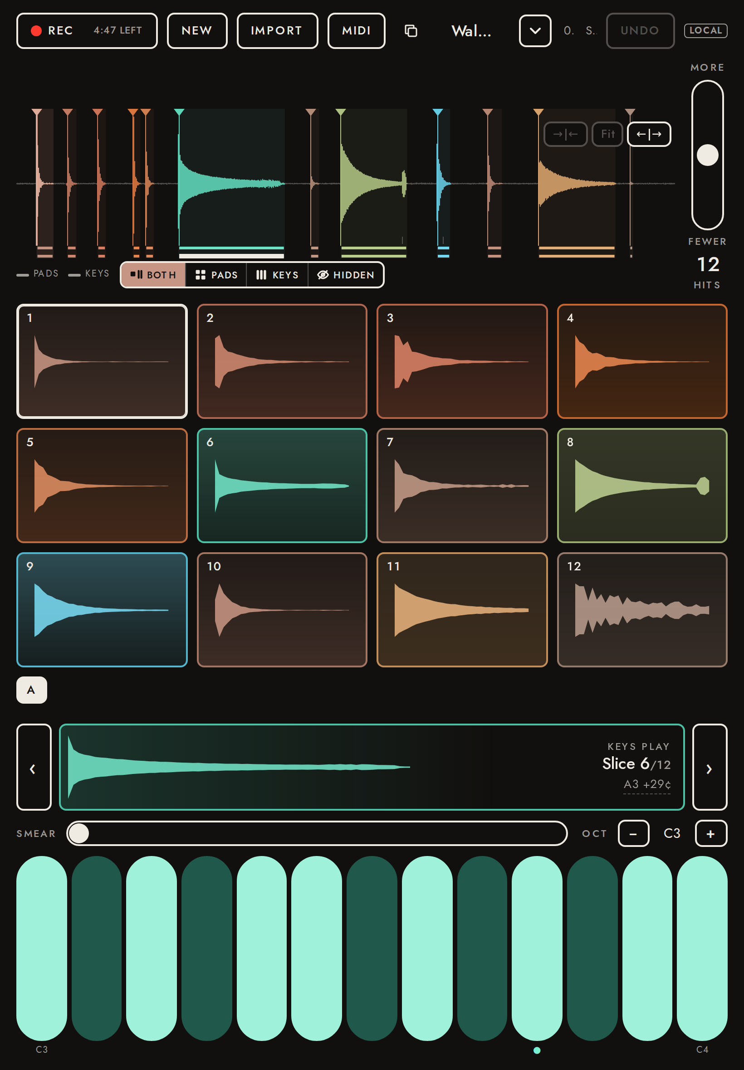Trigger pad 4 orange slice

click(x=642, y=361)
